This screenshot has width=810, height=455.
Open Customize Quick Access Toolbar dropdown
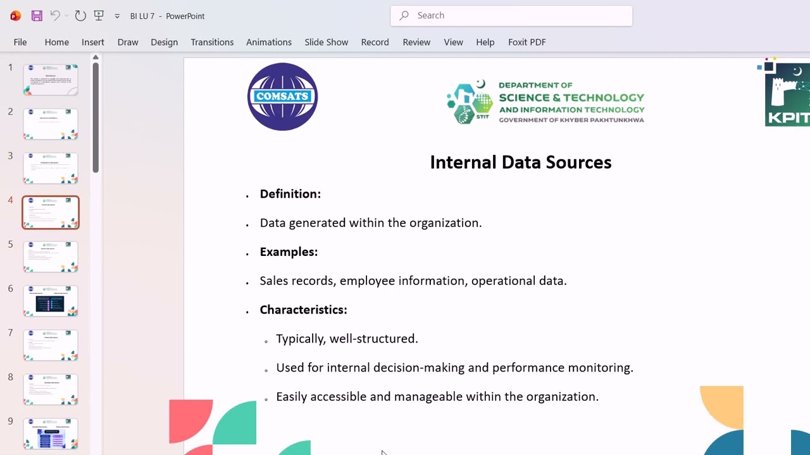coord(117,16)
